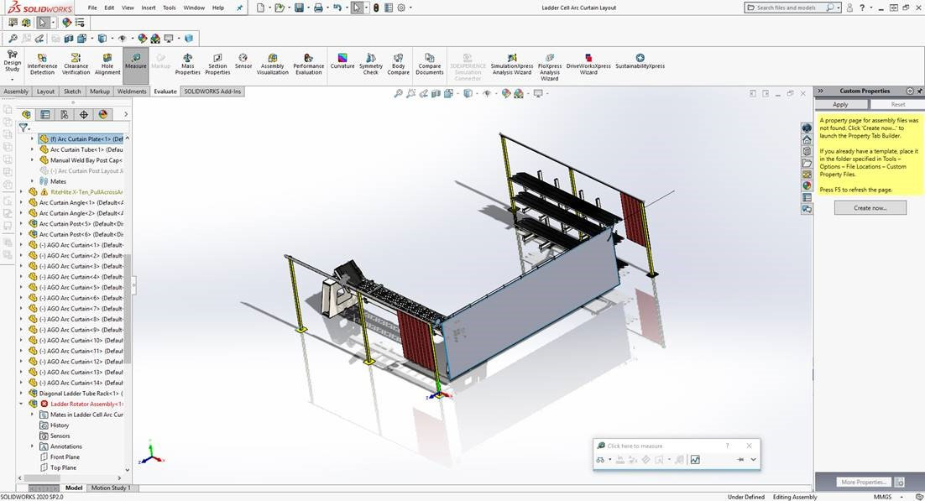This screenshot has height=501, width=925.
Task: Switch to the Weldments ribbon tab
Action: pyautogui.click(x=132, y=91)
